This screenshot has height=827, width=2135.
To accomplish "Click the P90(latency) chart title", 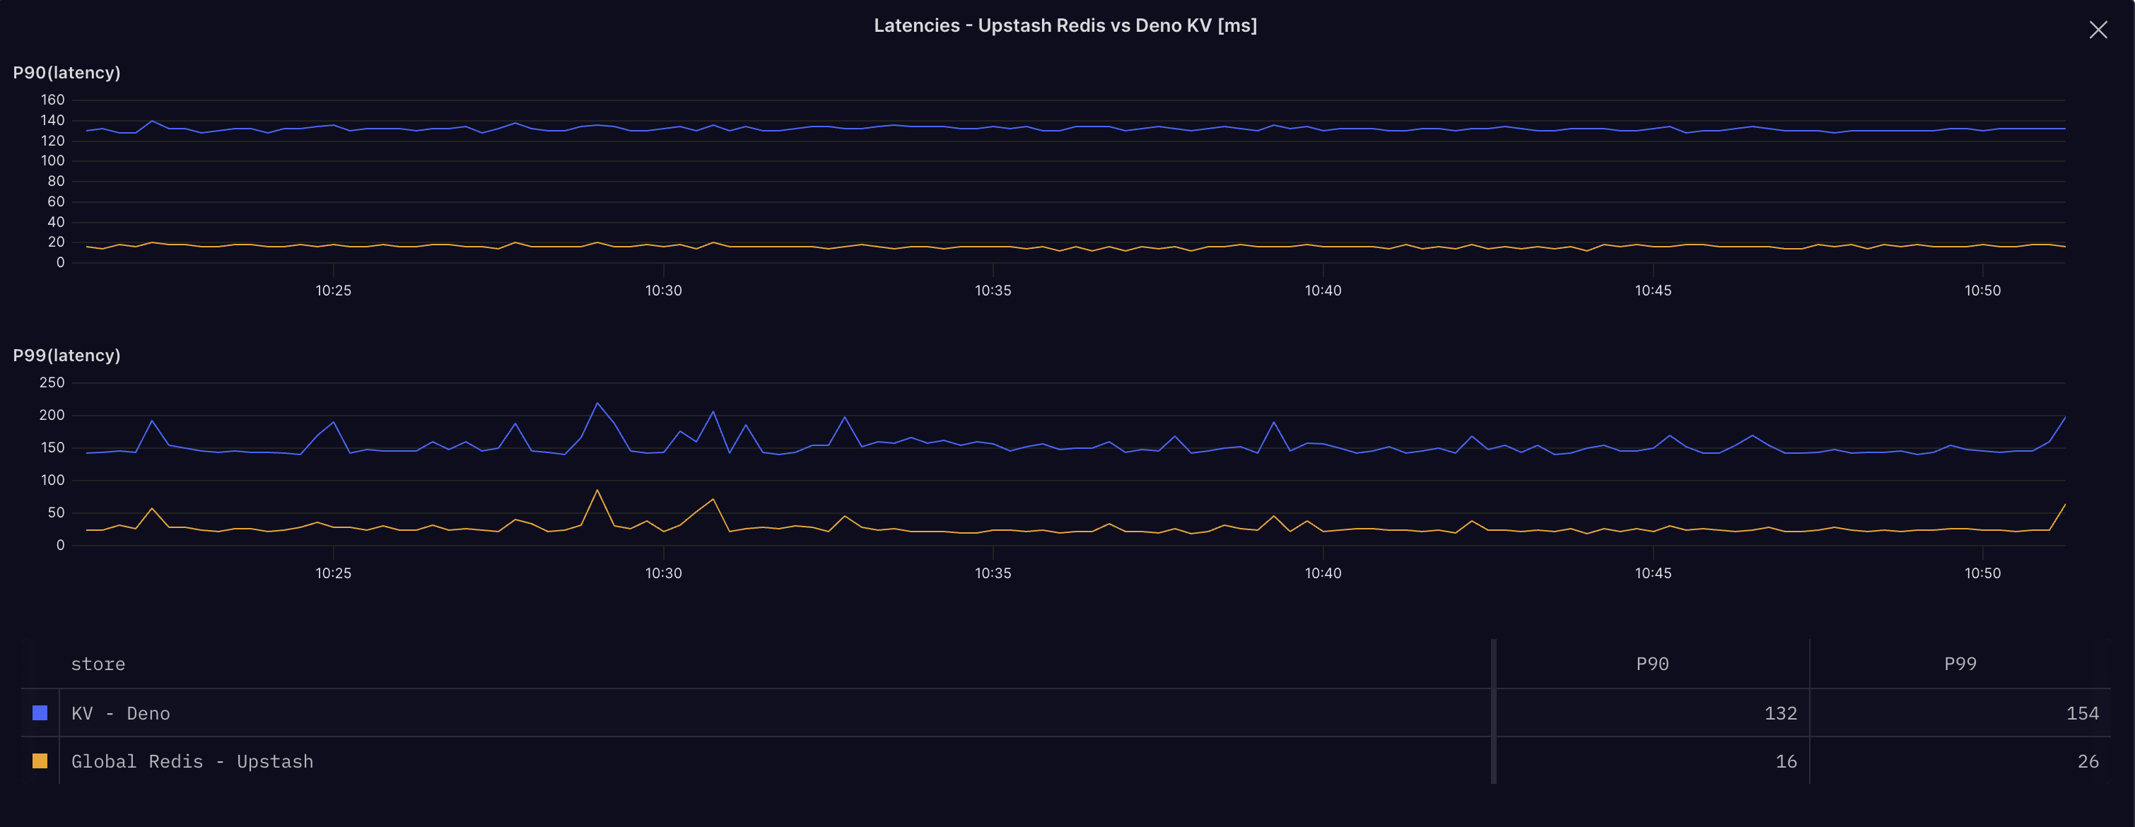I will tap(67, 73).
